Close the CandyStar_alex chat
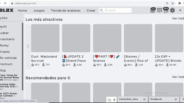 pos(144,99)
